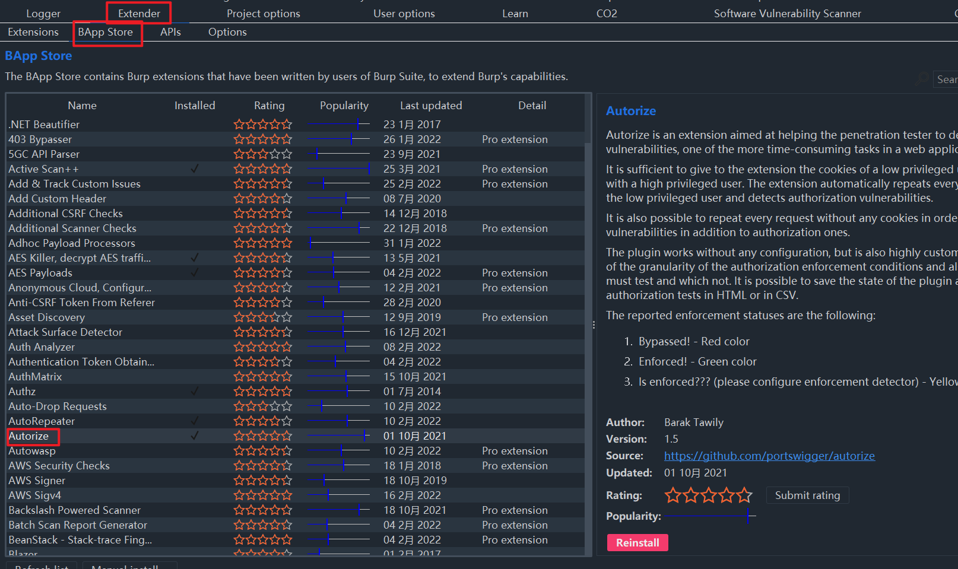The image size is (958, 569).
Task: Click the magnifier search icon
Action: click(x=922, y=78)
